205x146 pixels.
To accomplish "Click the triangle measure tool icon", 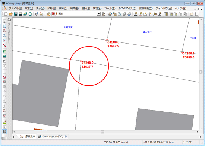I will point(4,122).
